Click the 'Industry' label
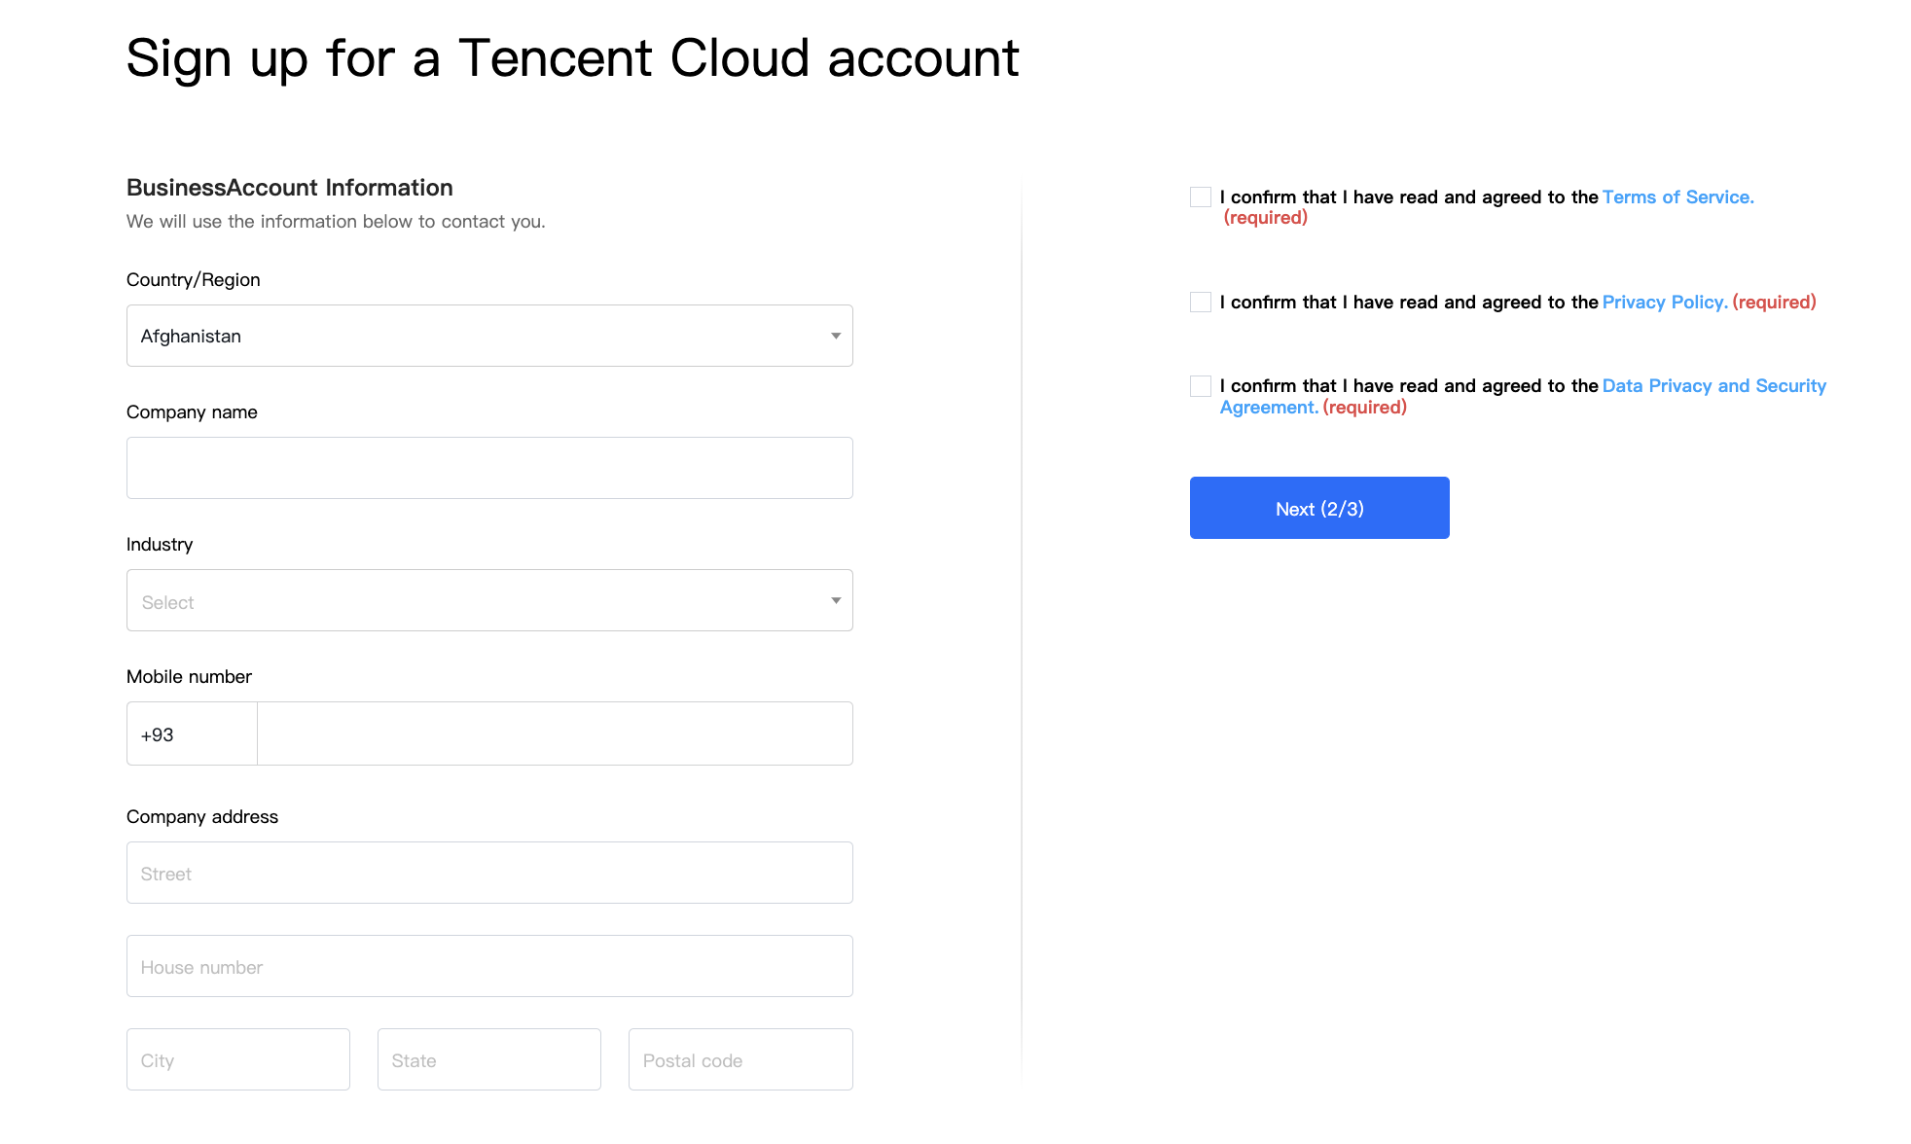 160,545
